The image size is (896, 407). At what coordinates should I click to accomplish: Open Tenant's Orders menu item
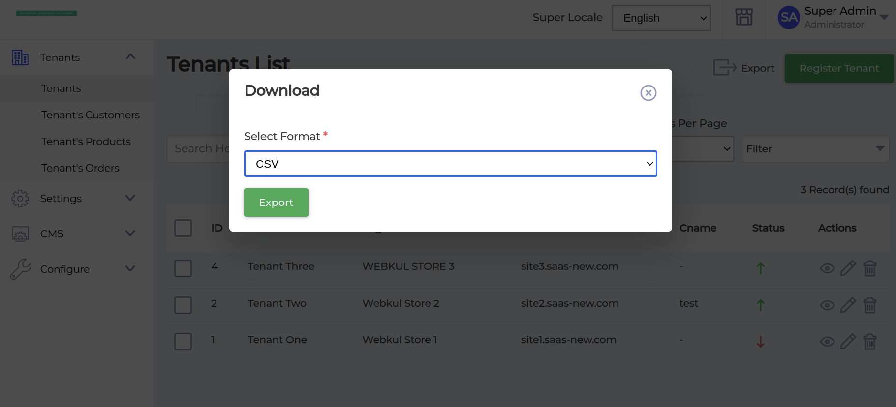point(80,168)
